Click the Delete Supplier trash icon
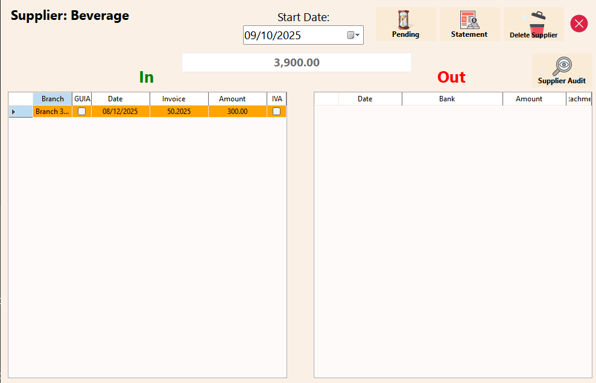Image resolution: width=596 pixels, height=383 pixels. (x=533, y=24)
